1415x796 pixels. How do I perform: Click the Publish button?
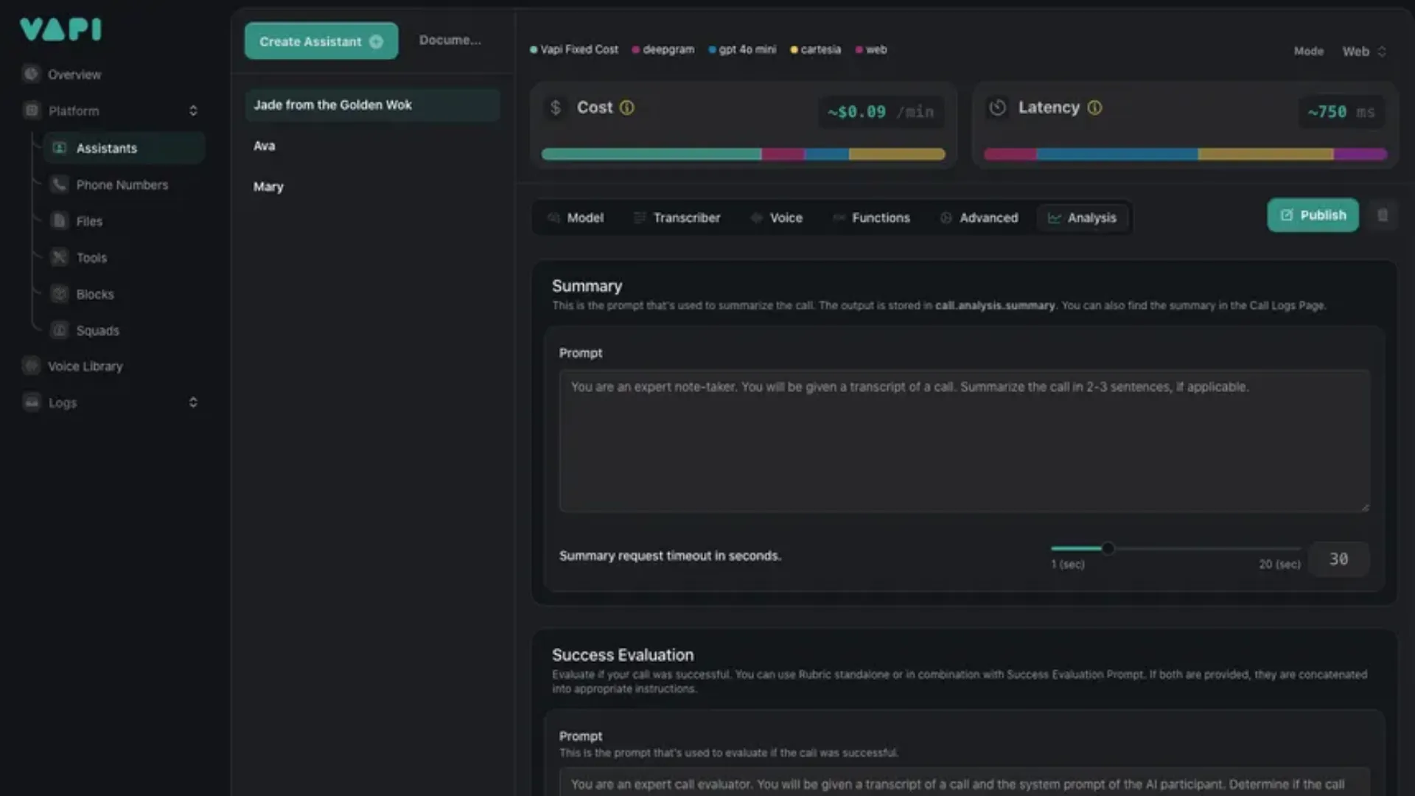tap(1313, 215)
